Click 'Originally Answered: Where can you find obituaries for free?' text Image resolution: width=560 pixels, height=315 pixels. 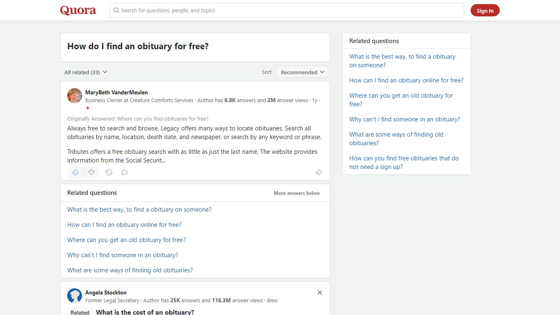[138, 119]
